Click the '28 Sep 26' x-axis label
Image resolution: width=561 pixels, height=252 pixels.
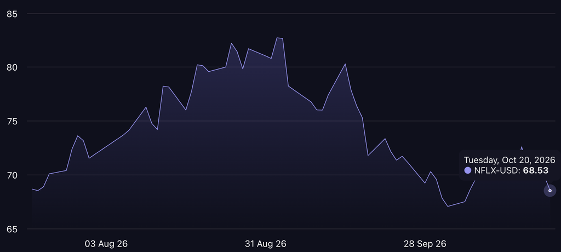(x=425, y=244)
